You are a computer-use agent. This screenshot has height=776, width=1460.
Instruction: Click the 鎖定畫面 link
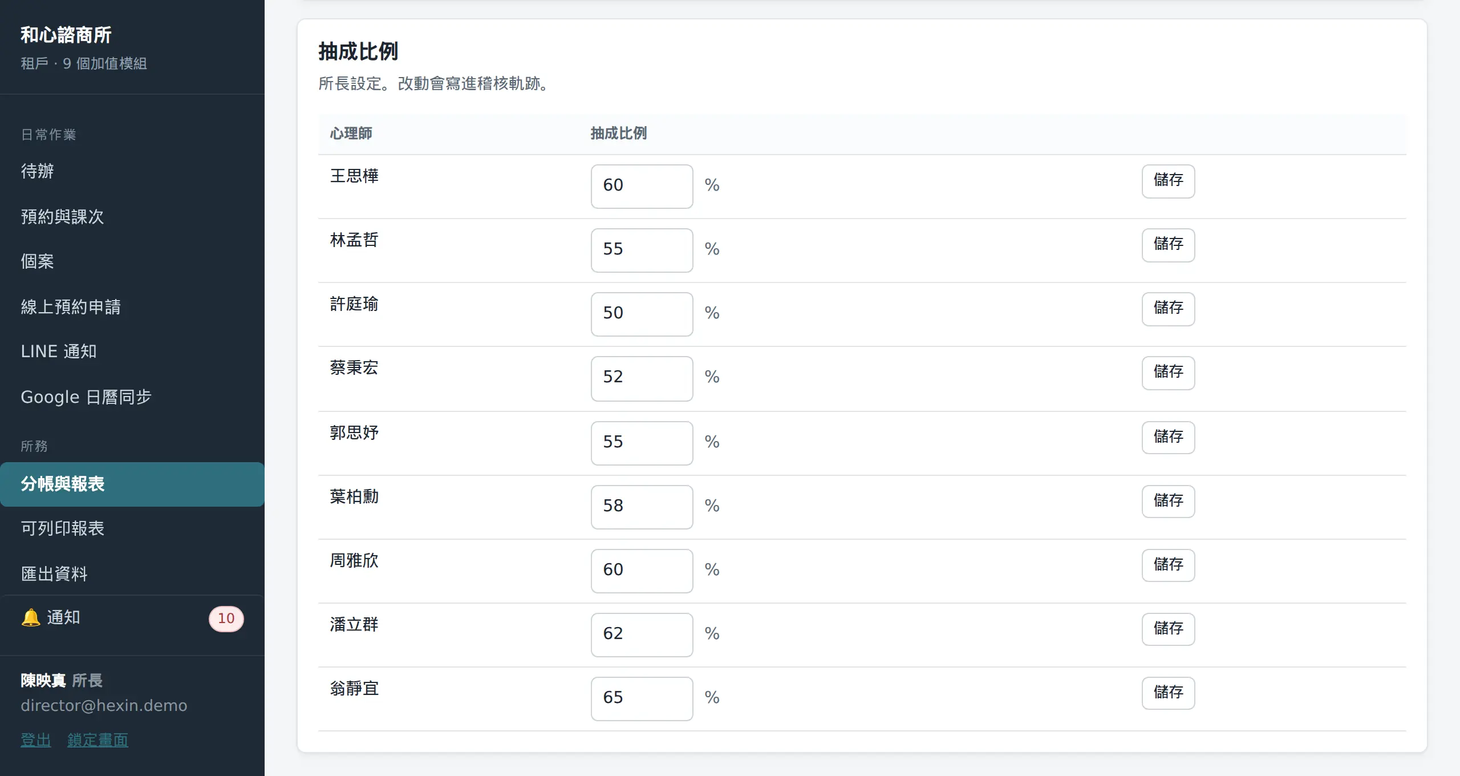[98, 740]
